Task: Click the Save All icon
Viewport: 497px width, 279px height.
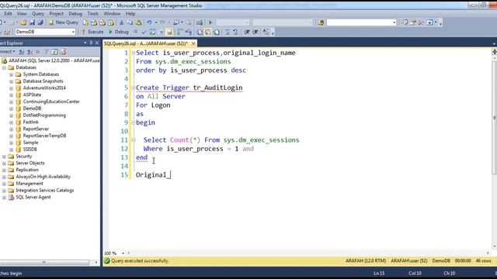Action: tap(40, 22)
